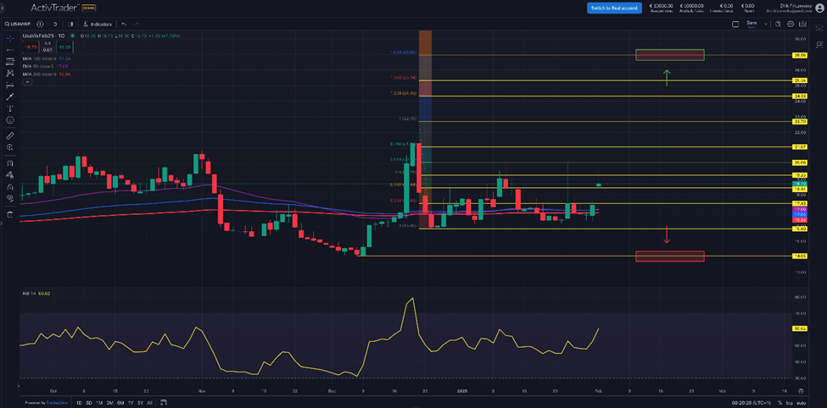827x408 pixels.
Task: Toggle magnet mode in left toolbar
Action: (9, 163)
